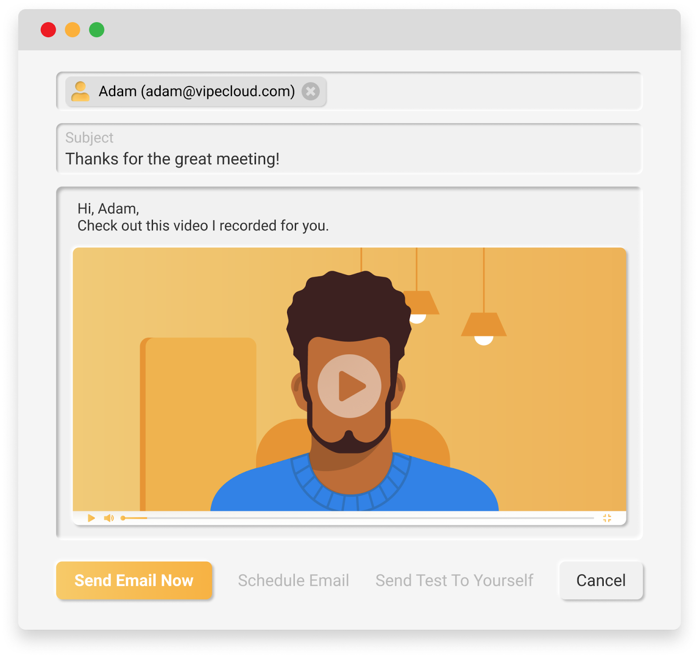Toggle fullscreen using the corner icon
The image size is (699, 657).
607,518
